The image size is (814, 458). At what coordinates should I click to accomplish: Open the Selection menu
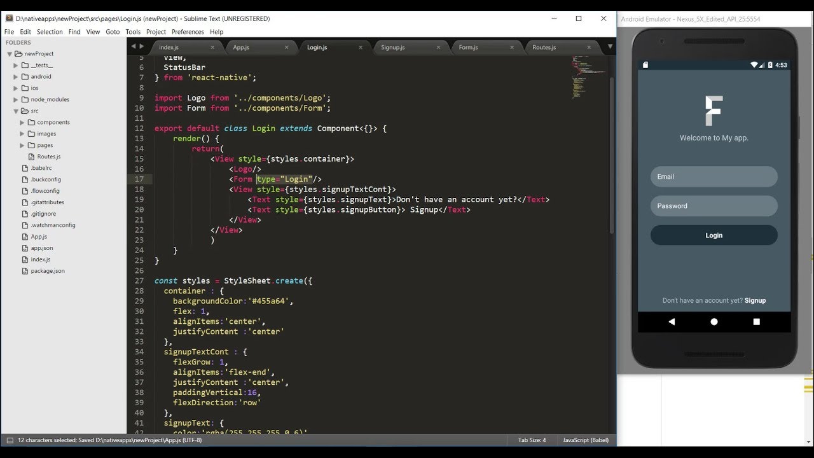click(x=50, y=32)
